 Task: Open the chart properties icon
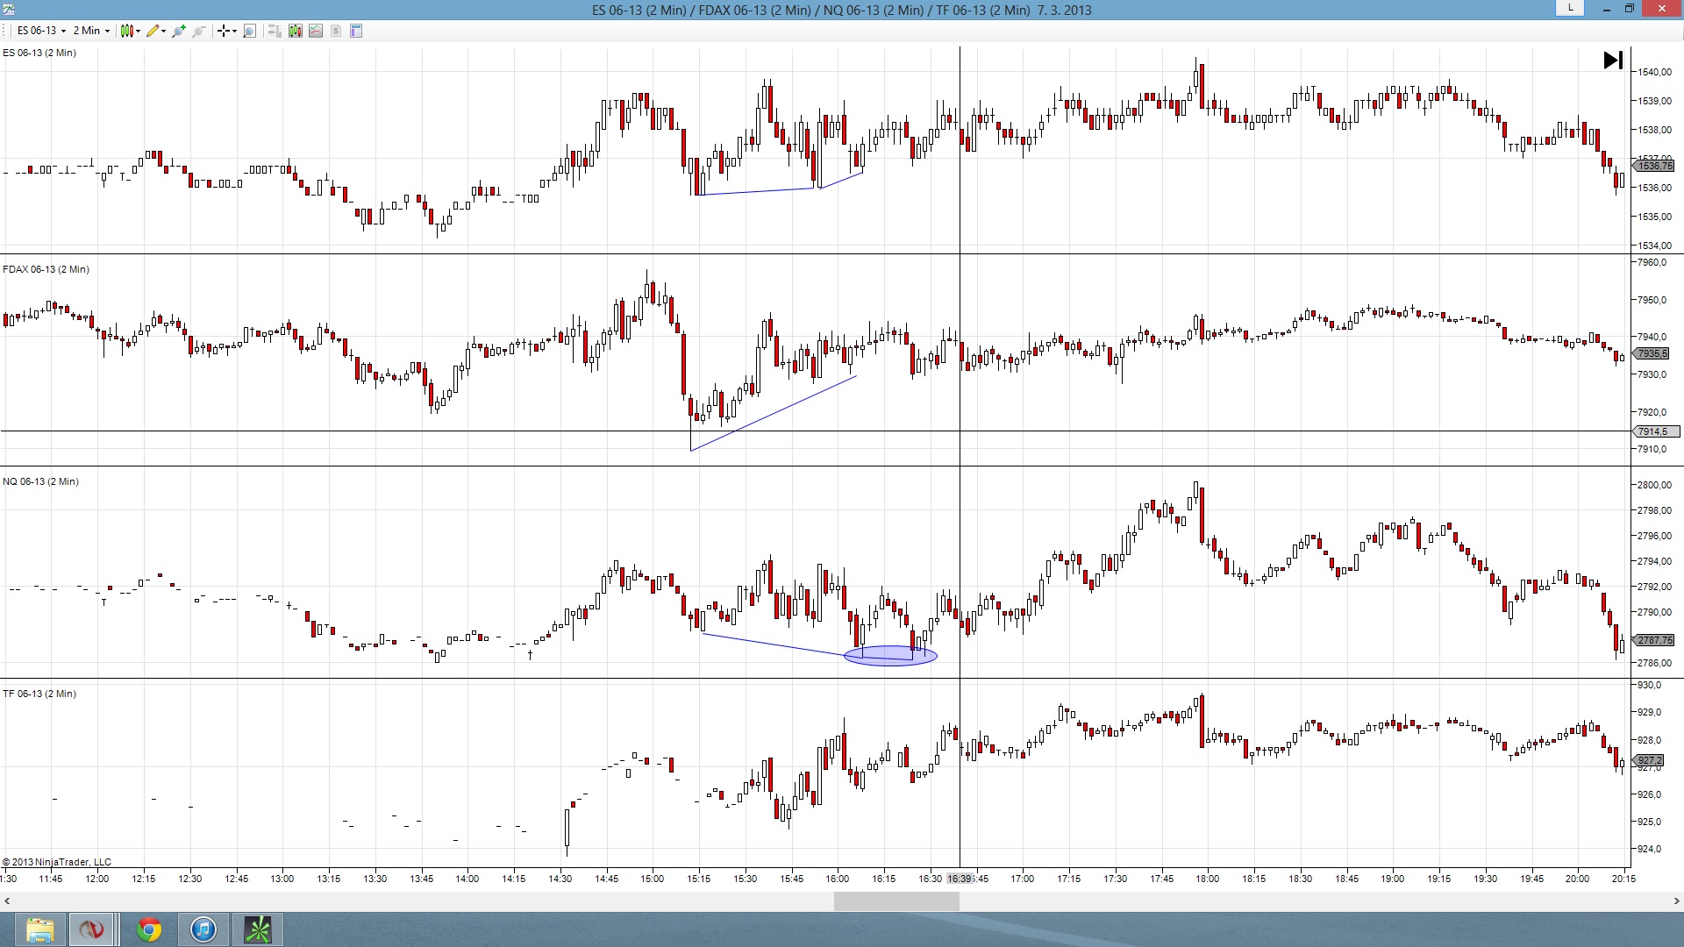tap(356, 31)
